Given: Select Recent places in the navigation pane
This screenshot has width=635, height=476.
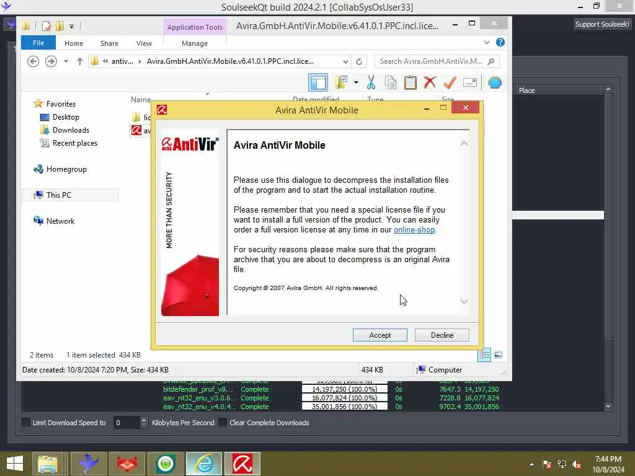Looking at the screenshot, I should (x=75, y=143).
